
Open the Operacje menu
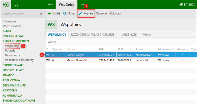point(101,14)
